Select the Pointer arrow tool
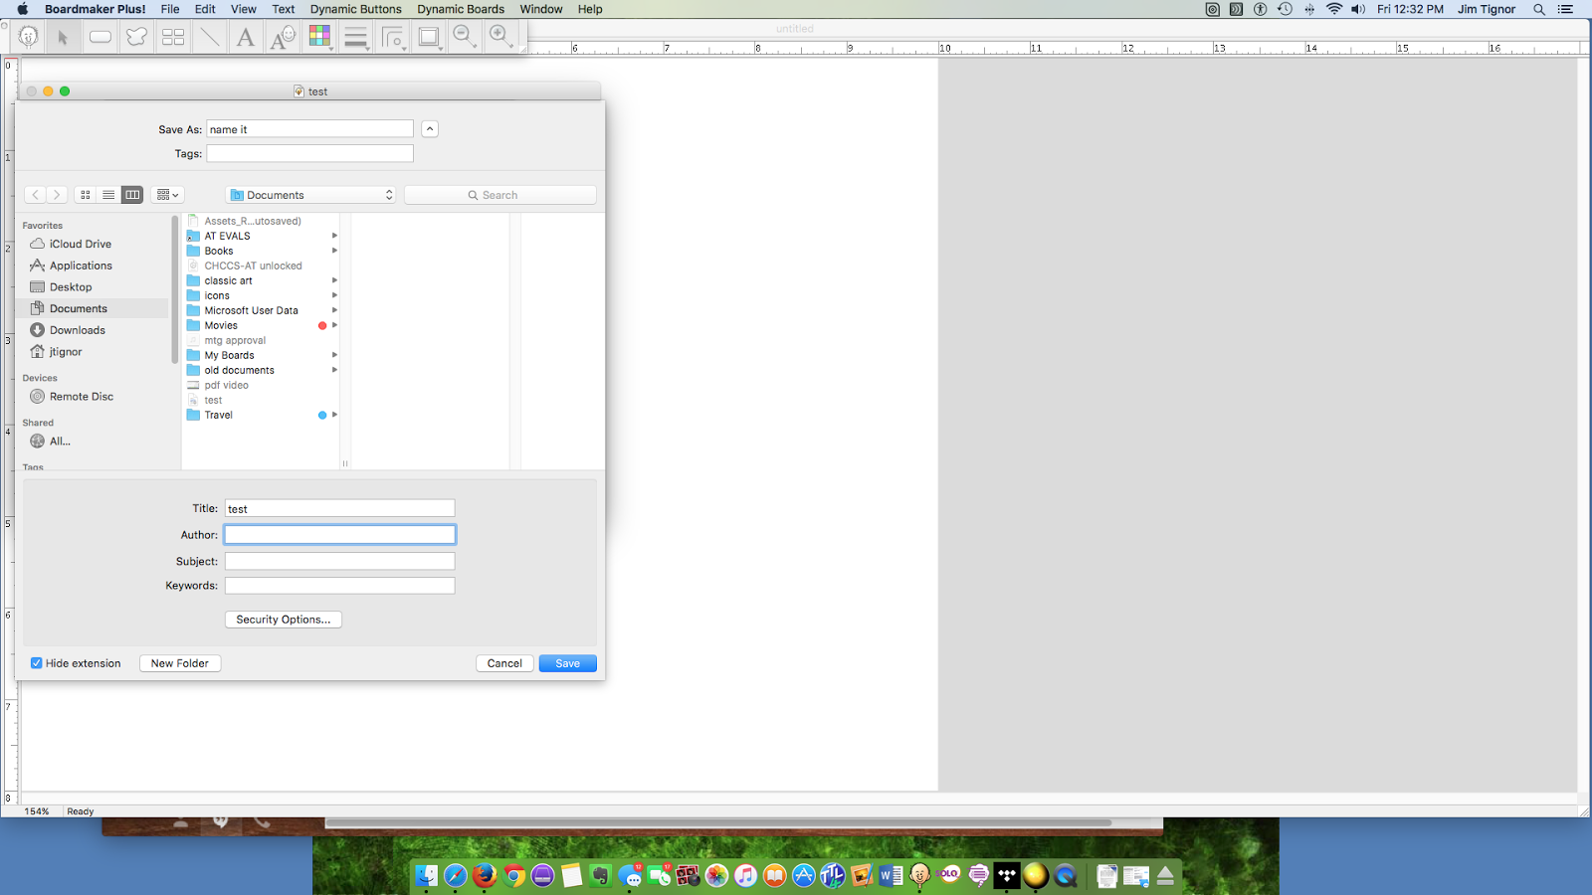This screenshot has height=895, width=1592. tap(63, 37)
